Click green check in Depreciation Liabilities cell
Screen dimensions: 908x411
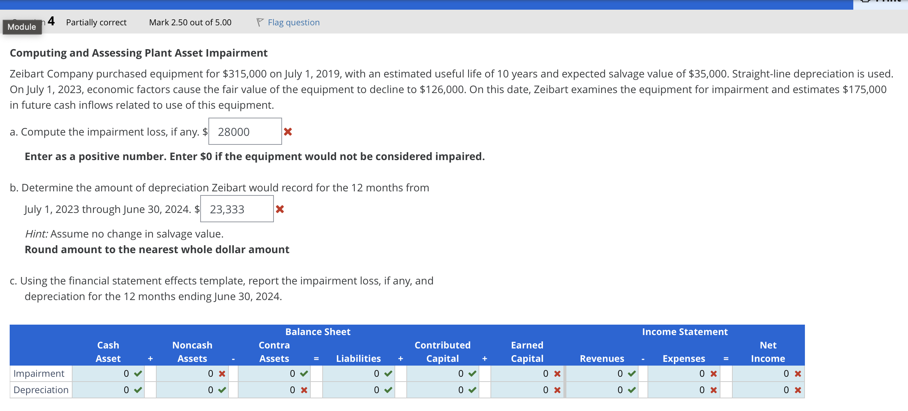[x=388, y=390]
